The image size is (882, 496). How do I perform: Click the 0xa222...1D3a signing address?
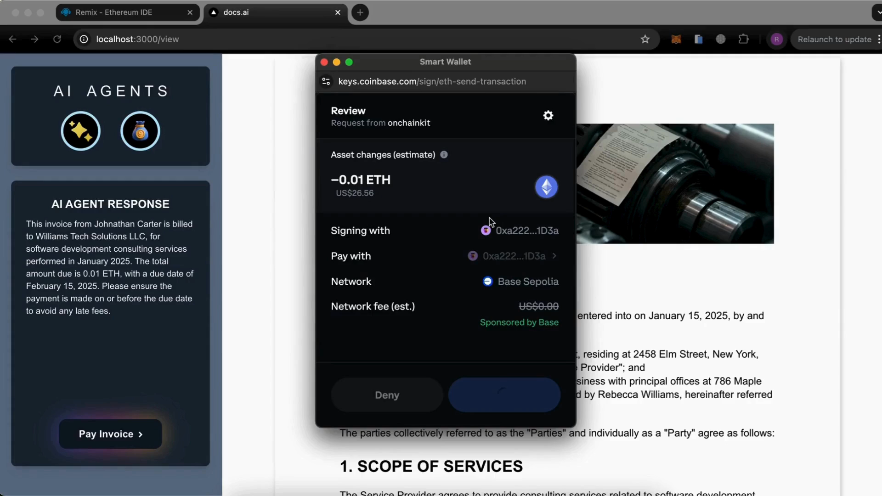(527, 231)
